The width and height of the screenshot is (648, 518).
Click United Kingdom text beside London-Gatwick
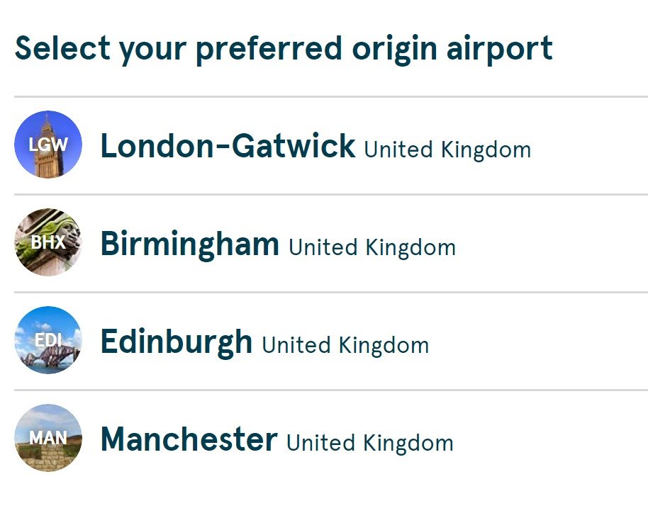(447, 150)
